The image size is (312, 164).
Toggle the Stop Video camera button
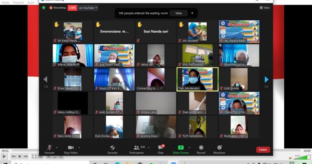(71, 148)
